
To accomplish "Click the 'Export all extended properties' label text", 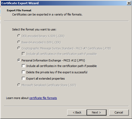I will [45, 79].
